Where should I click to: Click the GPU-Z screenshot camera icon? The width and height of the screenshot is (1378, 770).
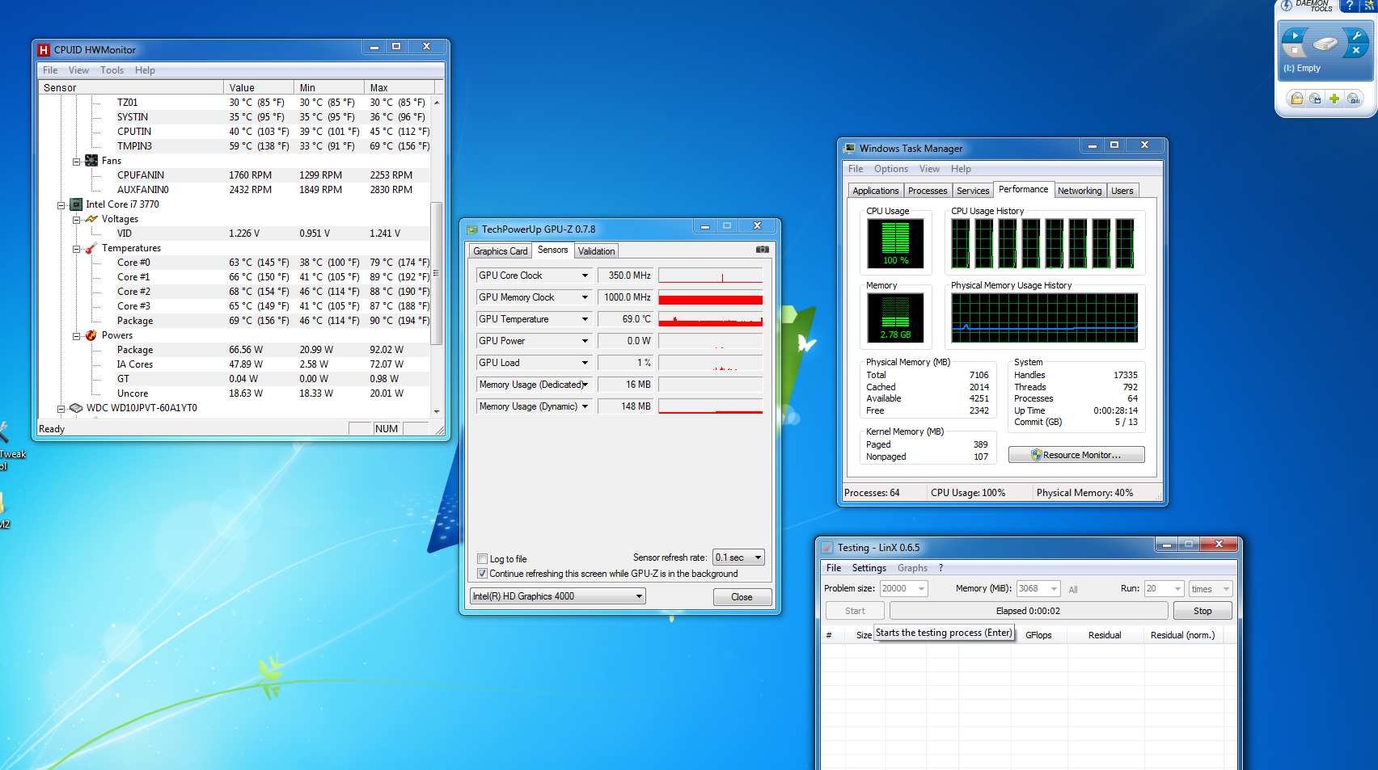click(762, 250)
